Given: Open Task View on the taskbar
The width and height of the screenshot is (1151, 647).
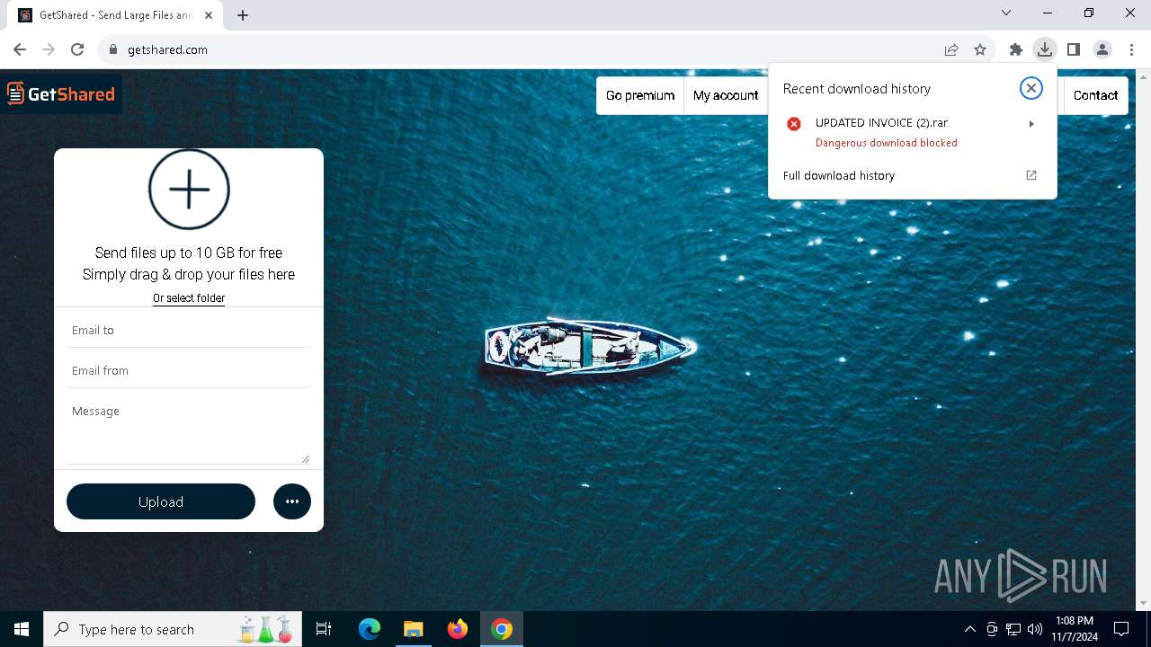Looking at the screenshot, I should click(324, 629).
